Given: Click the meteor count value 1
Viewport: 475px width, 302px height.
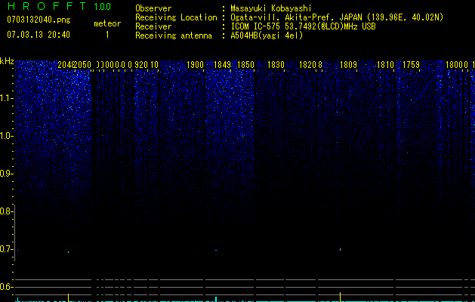Looking at the screenshot, I should click(107, 35).
